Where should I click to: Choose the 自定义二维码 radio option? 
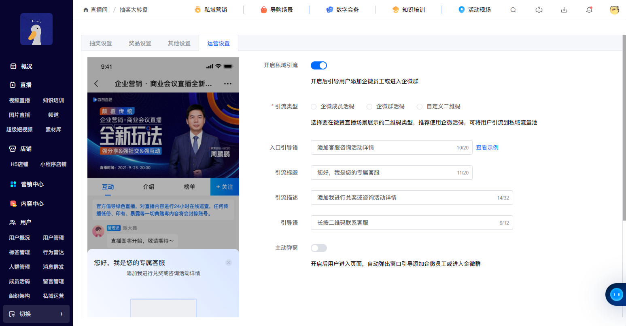pyautogui.click(x=420, y=107)
